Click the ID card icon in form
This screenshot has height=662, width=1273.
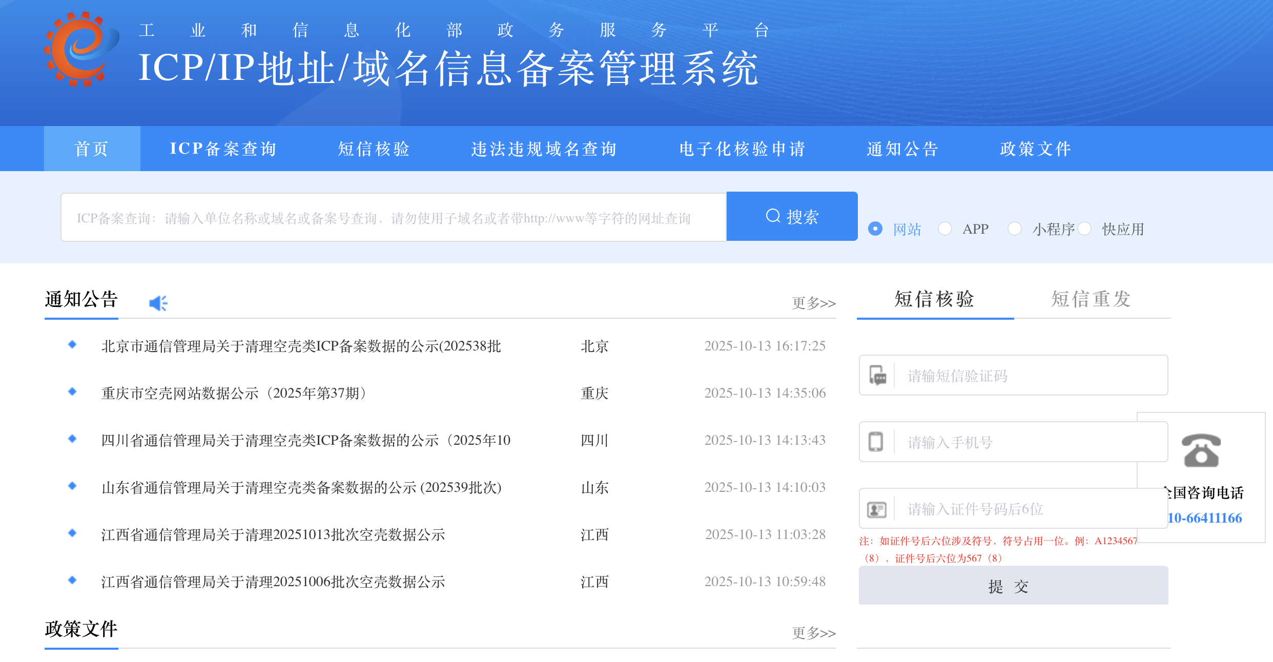click(876, 509)
